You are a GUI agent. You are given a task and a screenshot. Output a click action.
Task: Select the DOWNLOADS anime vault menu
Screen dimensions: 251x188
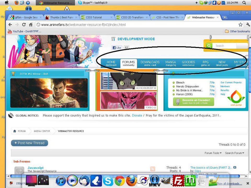[150, 63]
